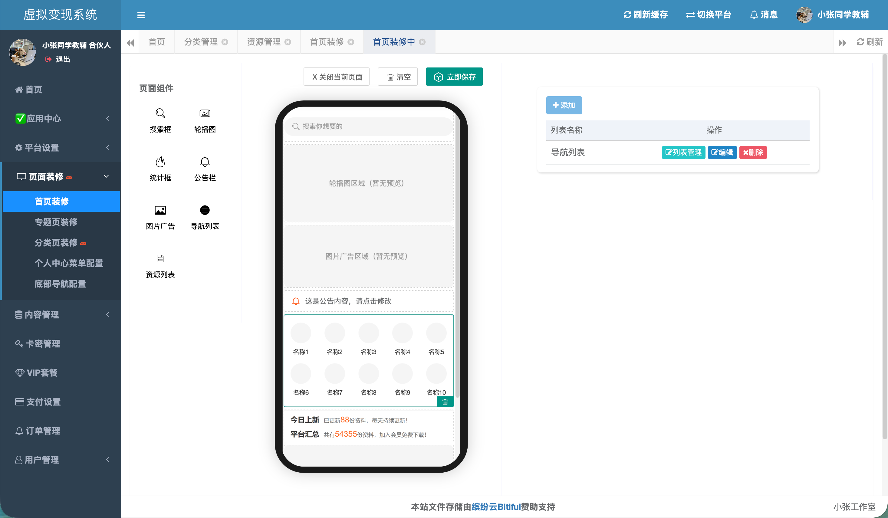Open 卡密管理 in sidebar

click(x=61, y=344)
